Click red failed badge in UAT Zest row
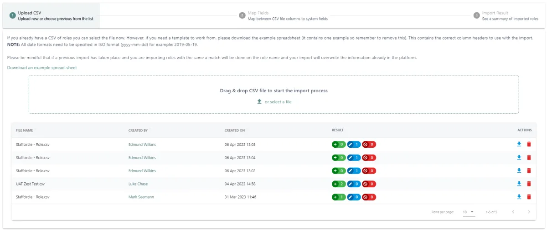 tap(369, 184)
